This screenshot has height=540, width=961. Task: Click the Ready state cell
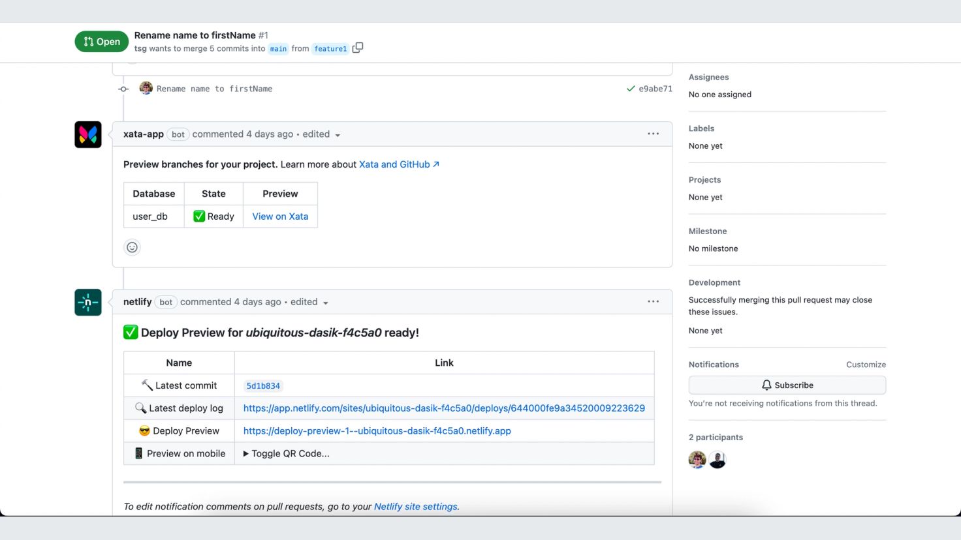213,217
